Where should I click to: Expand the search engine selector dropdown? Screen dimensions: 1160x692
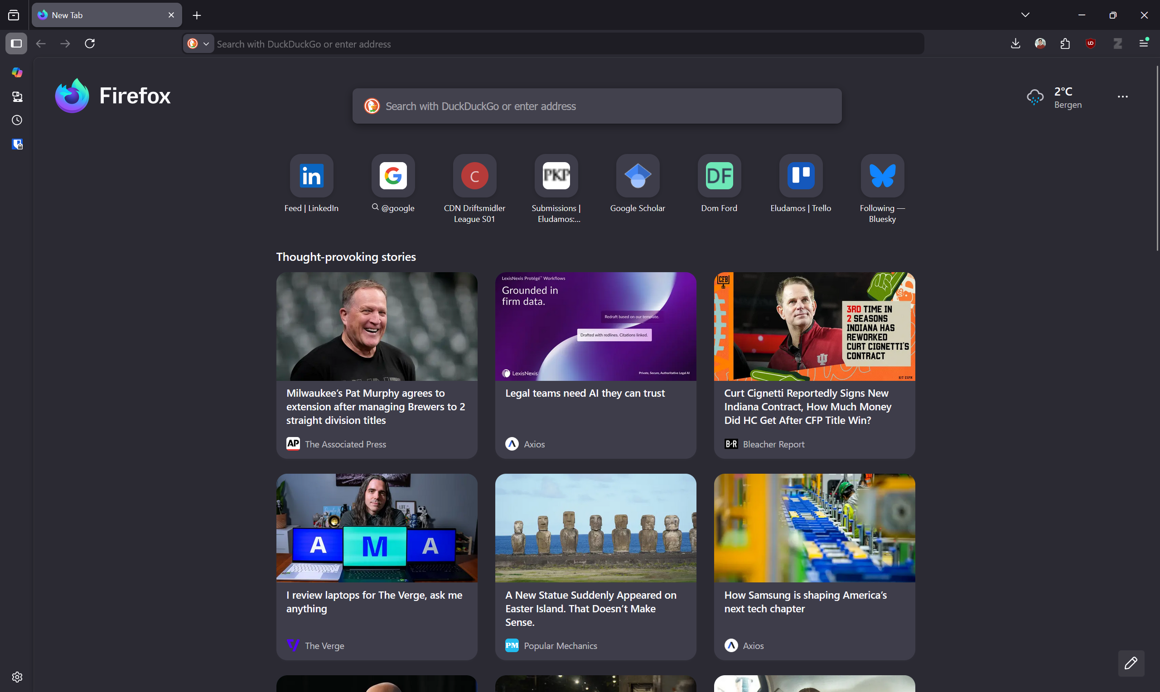click(198, 43)
